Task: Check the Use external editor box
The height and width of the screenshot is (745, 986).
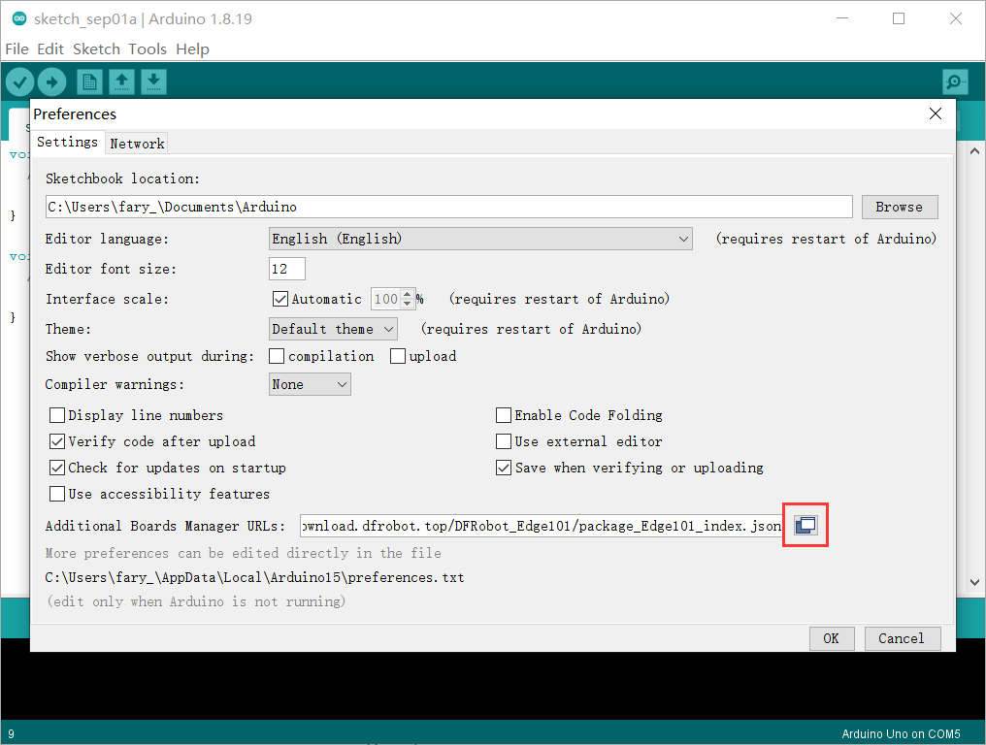Action: (504, 442)
